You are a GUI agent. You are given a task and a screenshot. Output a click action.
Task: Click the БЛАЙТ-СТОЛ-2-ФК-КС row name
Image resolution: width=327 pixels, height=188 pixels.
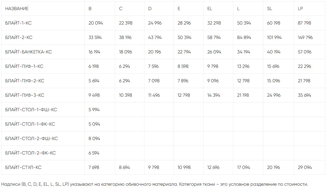tap(30, 153)
